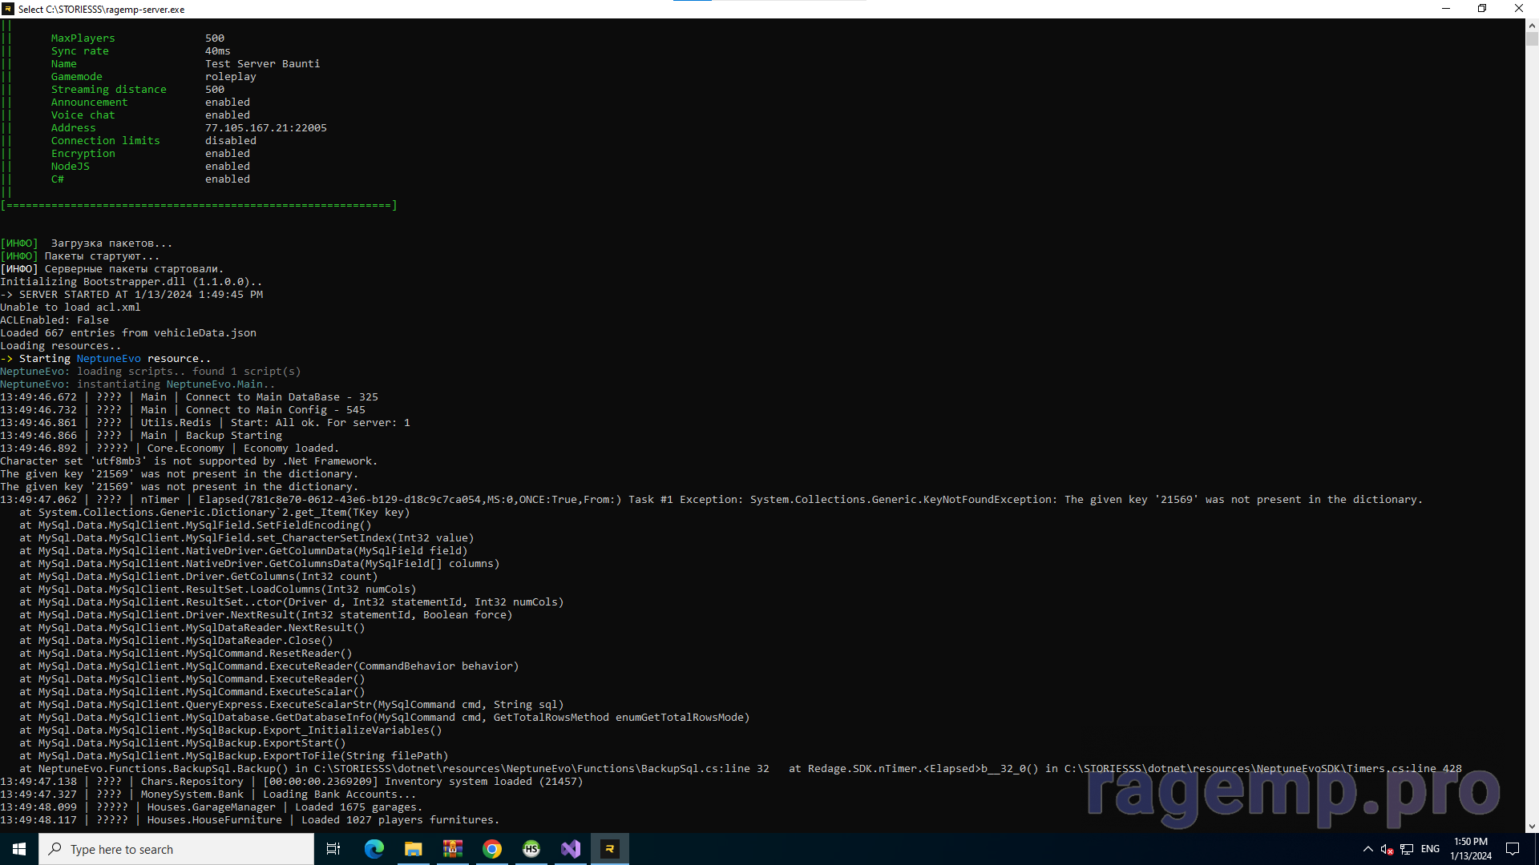Screen dimensions: 1539x865
Task: Open Google Chrome from the taskbar
Action: coord(492,849)
